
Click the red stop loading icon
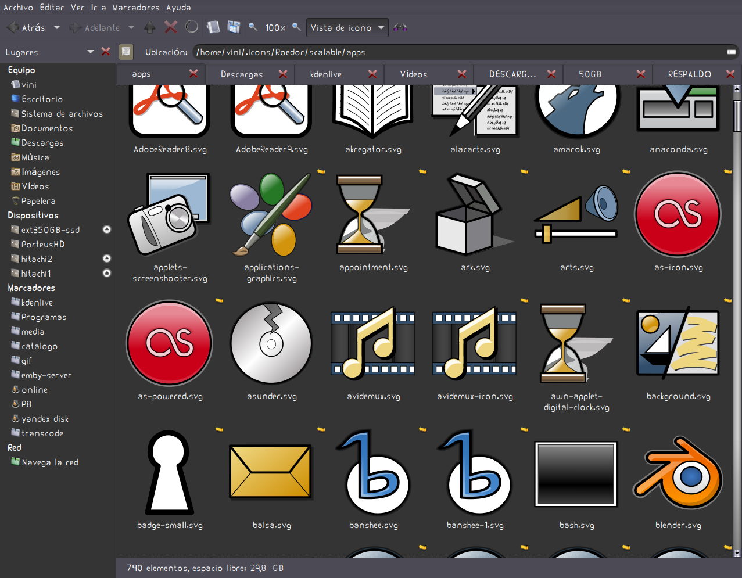pos(171,27)
